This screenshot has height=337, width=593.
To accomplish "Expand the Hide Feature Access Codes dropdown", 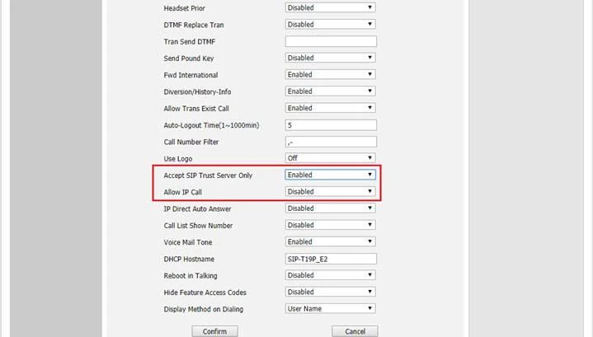I will [330, 292].
